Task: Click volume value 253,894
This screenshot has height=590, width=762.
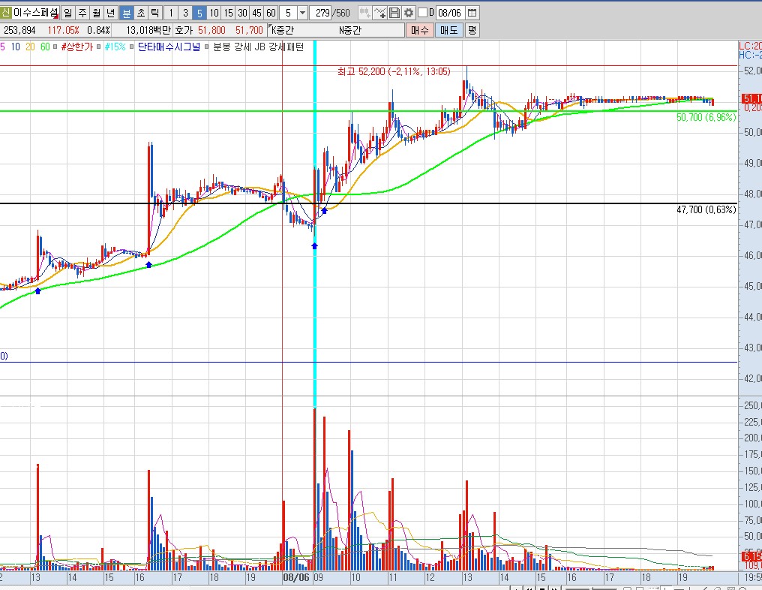Action: (x=19, y=30)
